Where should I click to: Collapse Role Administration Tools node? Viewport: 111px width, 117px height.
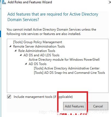pyautogui.click(x=16, y=51)
